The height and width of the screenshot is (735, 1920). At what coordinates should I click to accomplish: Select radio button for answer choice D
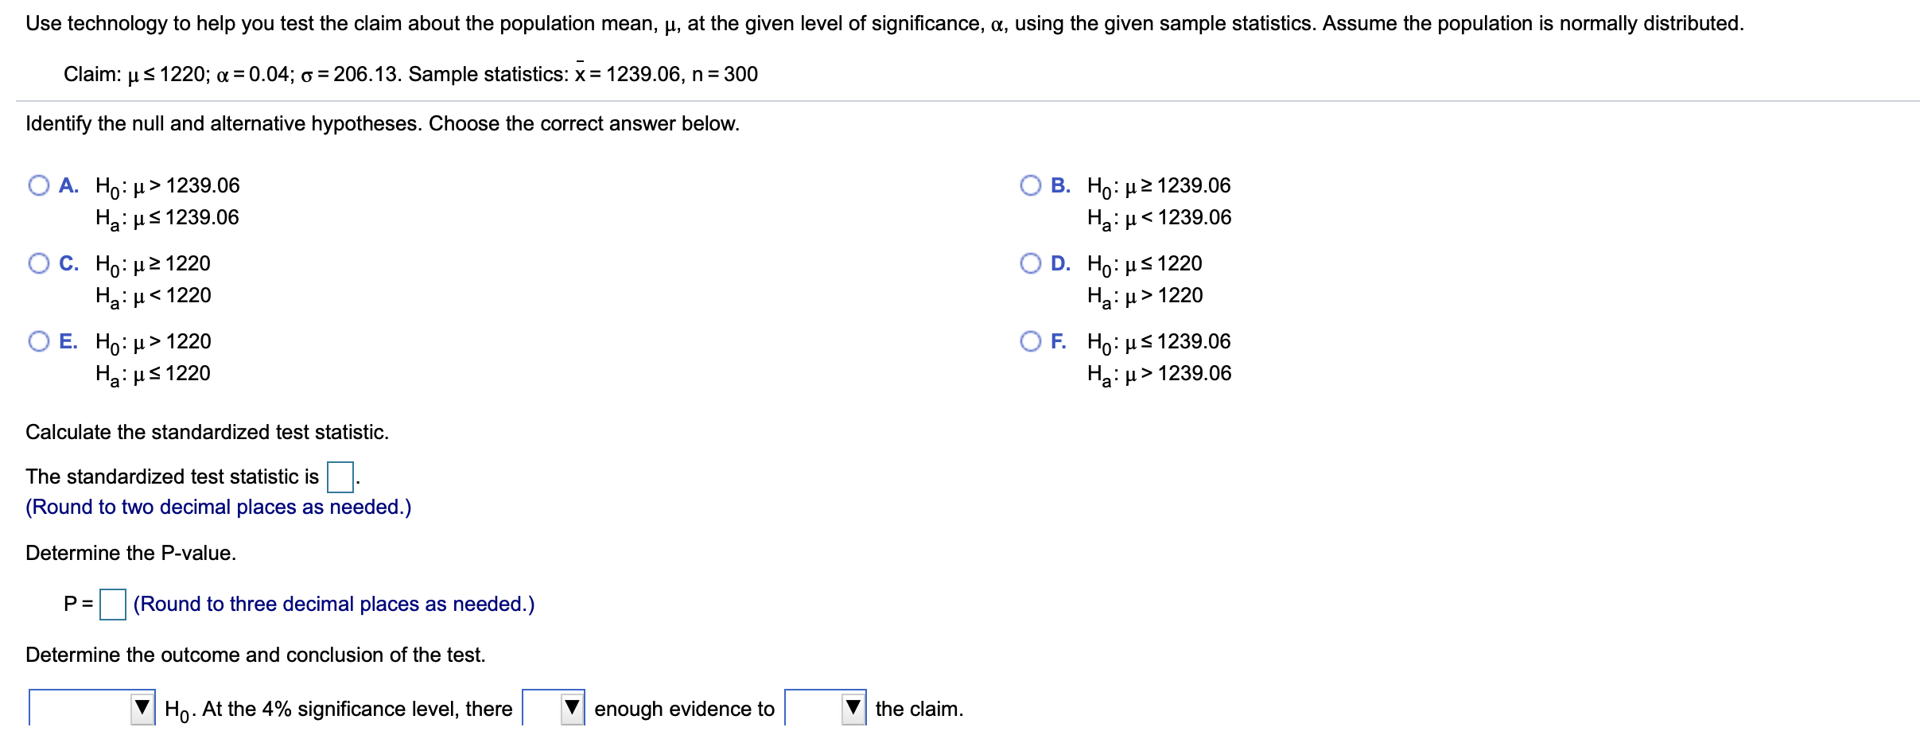(x=1030, y=262)
